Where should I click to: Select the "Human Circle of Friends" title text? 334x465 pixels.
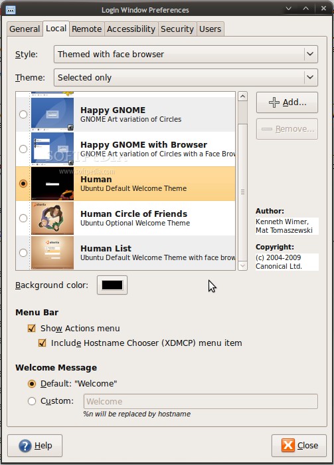[134, 214]
